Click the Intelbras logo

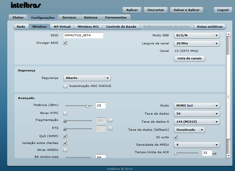point(26,5)
